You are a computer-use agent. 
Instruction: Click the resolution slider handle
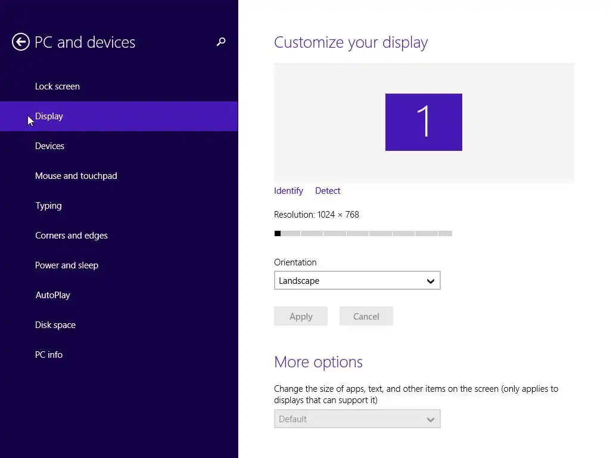[x=278, y=233]
